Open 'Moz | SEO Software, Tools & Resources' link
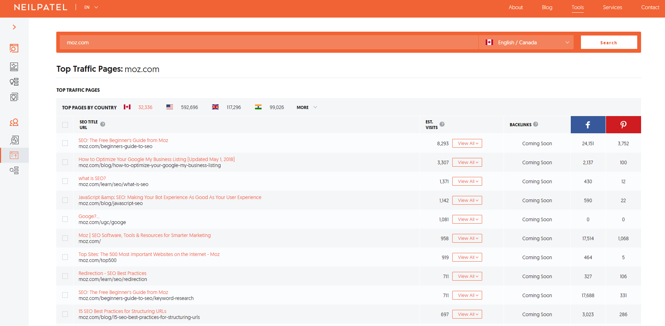This screenshot has height=326, width=665. [145, 235]
